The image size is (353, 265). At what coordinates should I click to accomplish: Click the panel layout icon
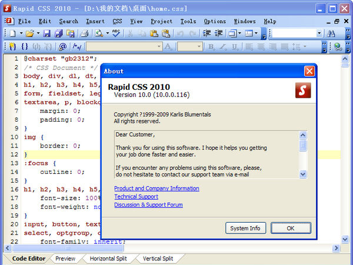coord(249,33)
